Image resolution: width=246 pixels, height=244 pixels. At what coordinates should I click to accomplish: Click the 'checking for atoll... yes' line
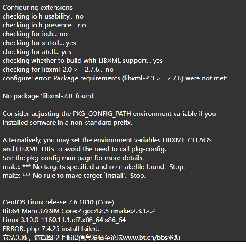(37, 52)
